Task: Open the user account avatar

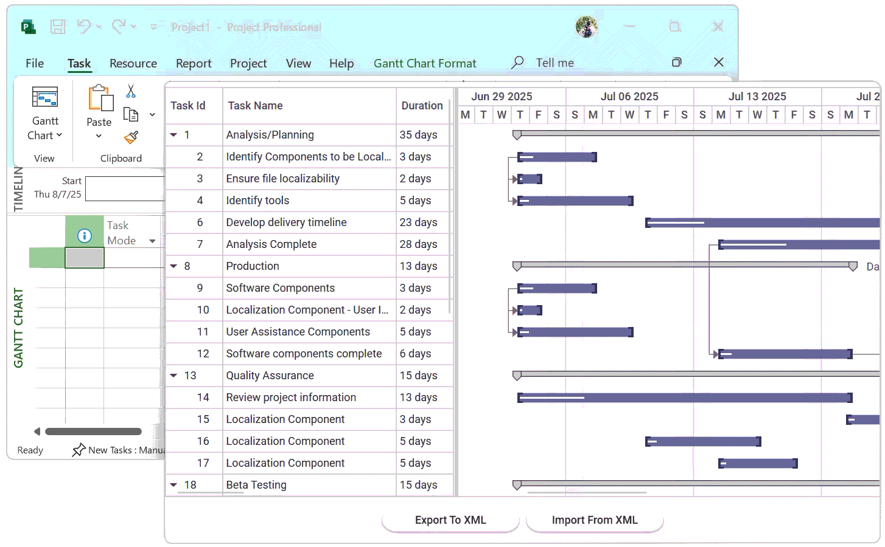Action: [x=586, y=28]
